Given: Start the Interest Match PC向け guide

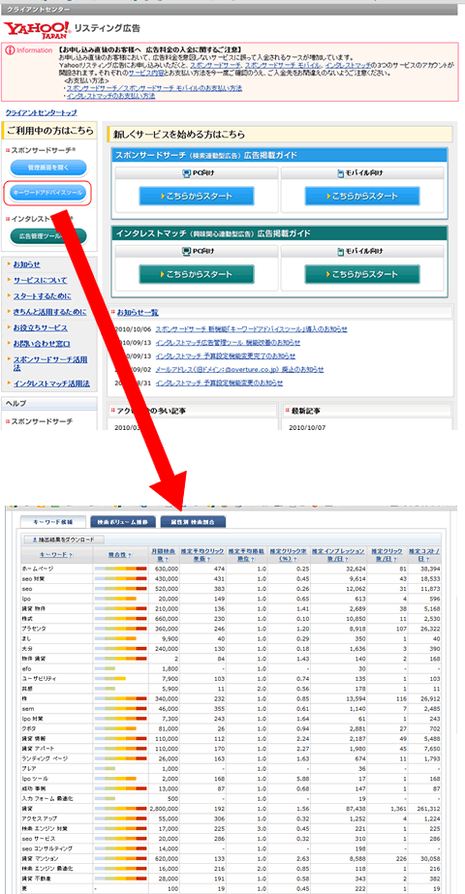Looking at the screenshot, I should pyautogui.click(x=197, y=274).
